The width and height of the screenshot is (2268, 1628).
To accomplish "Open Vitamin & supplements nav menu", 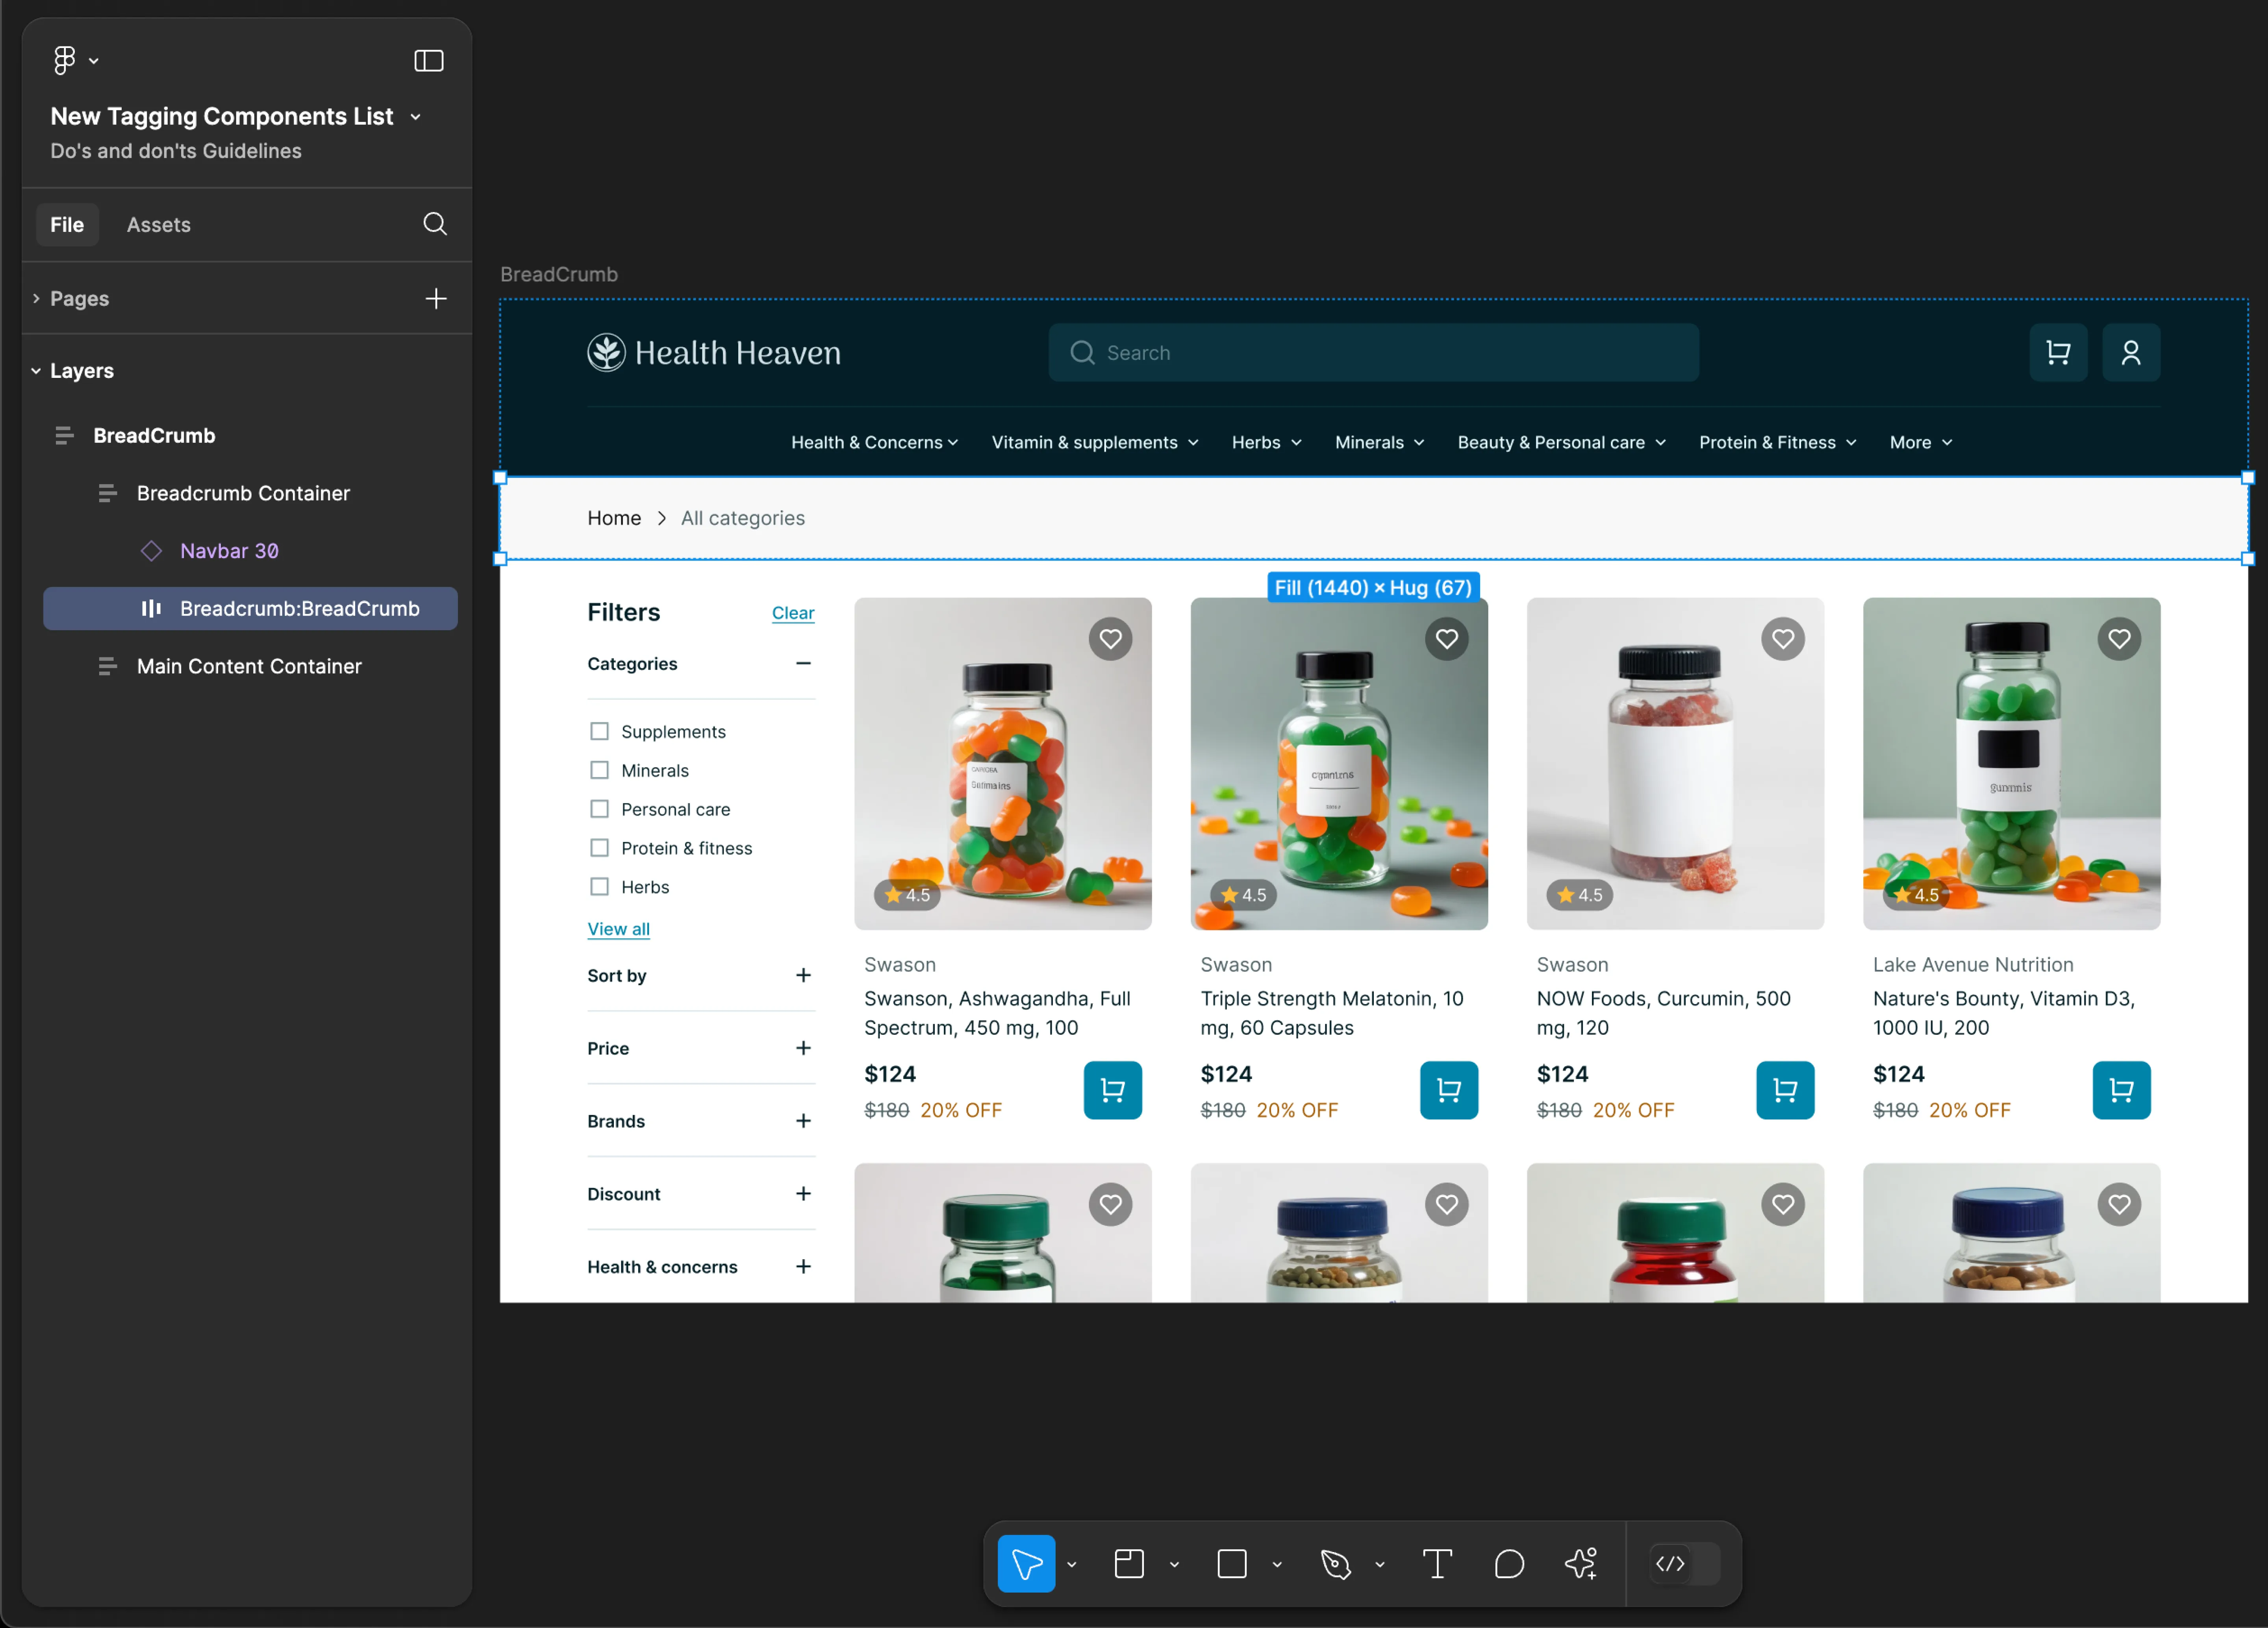I will pyautogui.click(x=1095, y=443).
